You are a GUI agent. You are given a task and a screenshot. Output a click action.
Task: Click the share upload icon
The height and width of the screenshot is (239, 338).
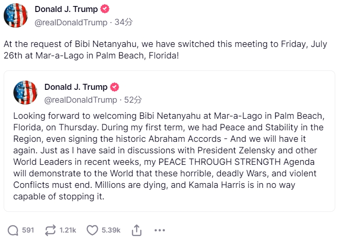pyautogui.click(x=136, y=230)
